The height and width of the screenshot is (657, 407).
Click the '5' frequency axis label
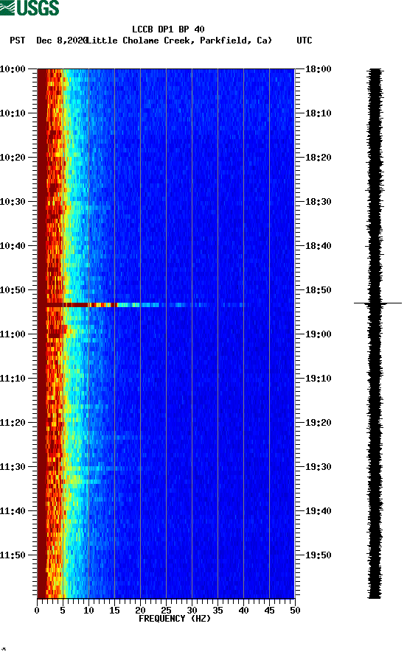coord(63,611)
